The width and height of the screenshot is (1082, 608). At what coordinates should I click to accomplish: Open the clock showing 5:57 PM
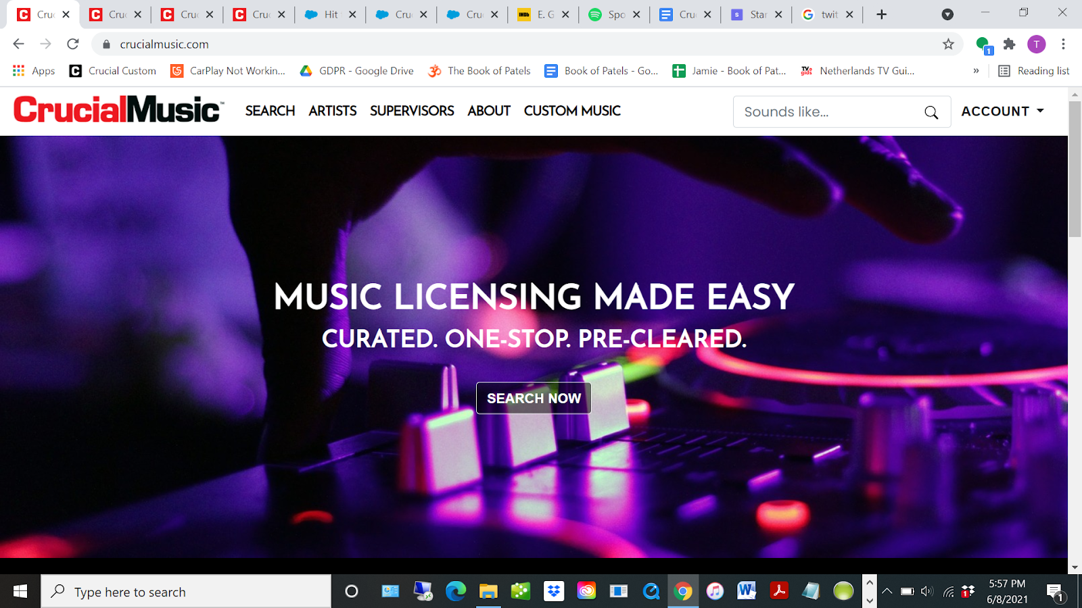1008,592
